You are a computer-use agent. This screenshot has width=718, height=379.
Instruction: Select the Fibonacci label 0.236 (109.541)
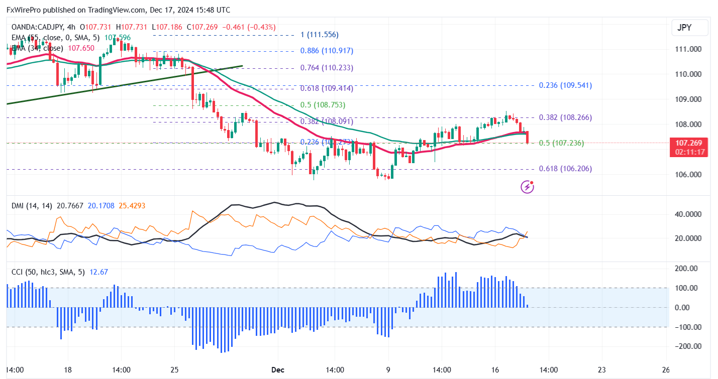pyautogui.click(x=565, y=85)
